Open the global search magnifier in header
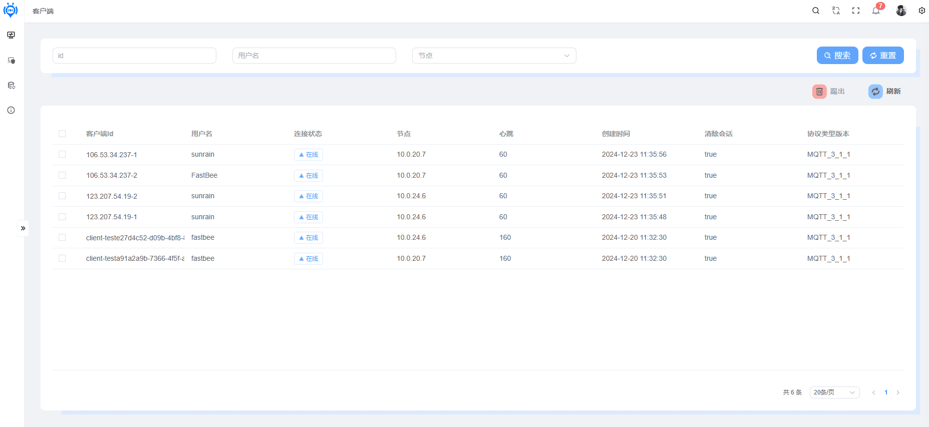This screenshot has height=427, width=929. point(816,11)
